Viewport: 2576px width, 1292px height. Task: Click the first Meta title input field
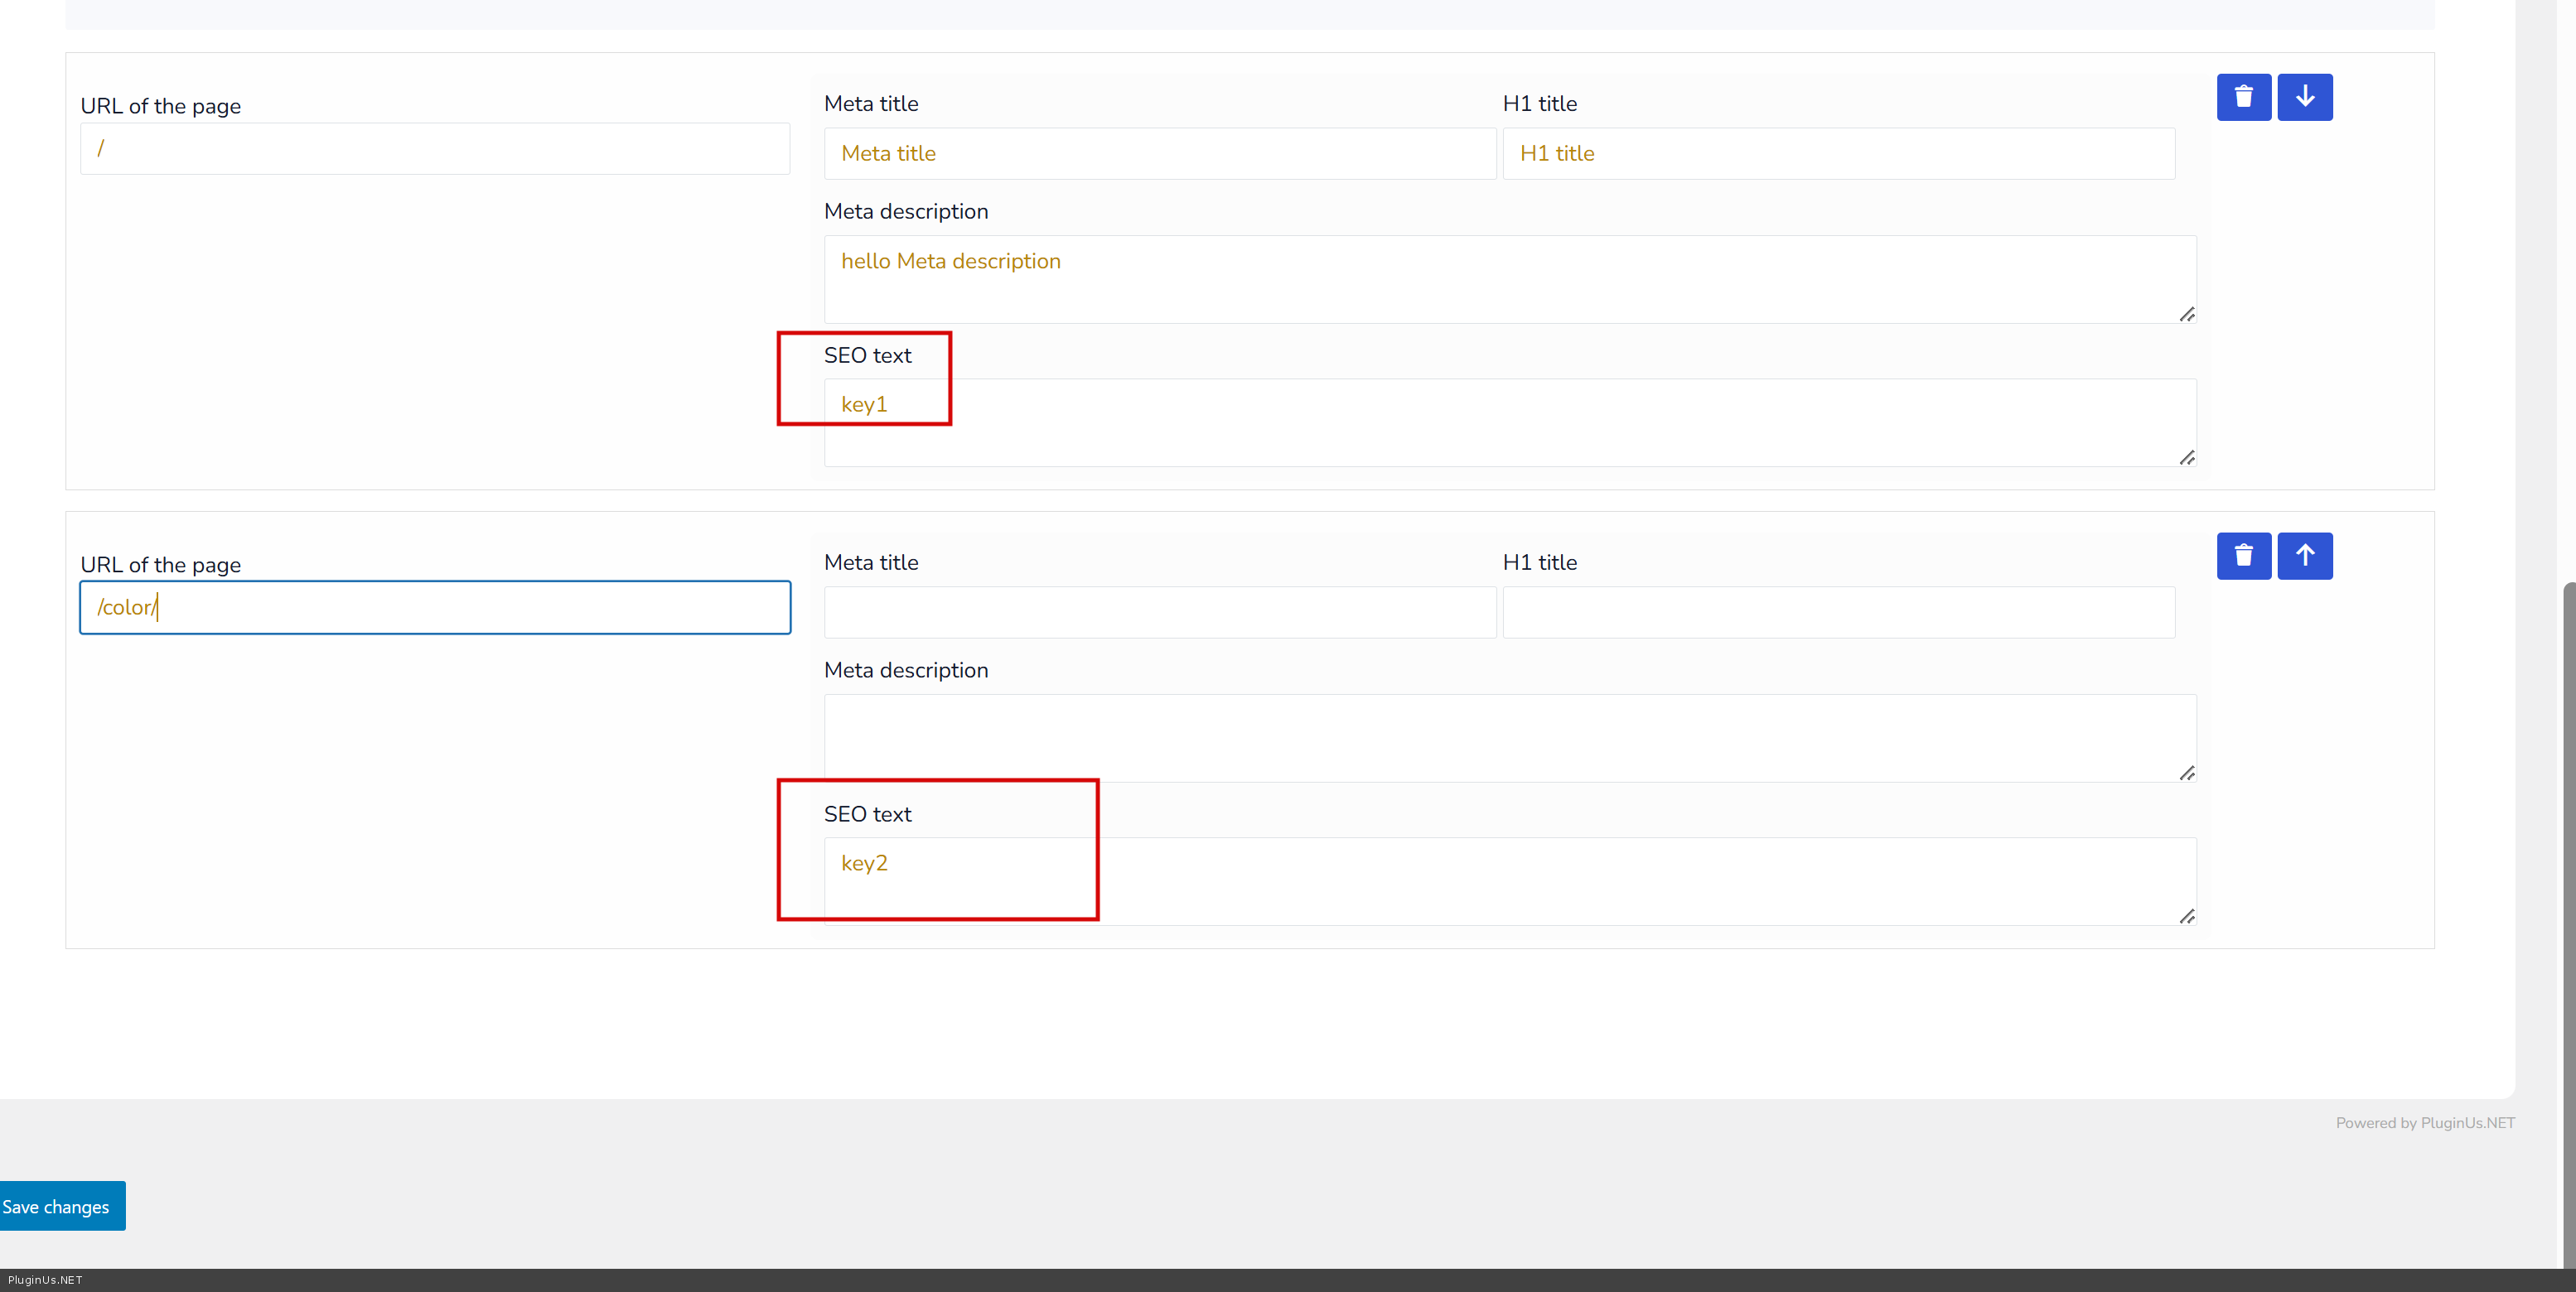pos(1159,153)
